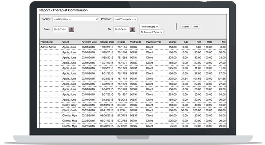Select the Net column header
Image resolution: width=265 pixels, height=145 pixels.
point(224,42)
